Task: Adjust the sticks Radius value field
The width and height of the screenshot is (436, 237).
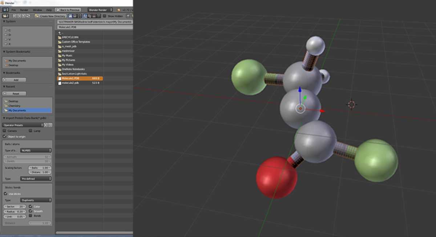Action: 14,211
